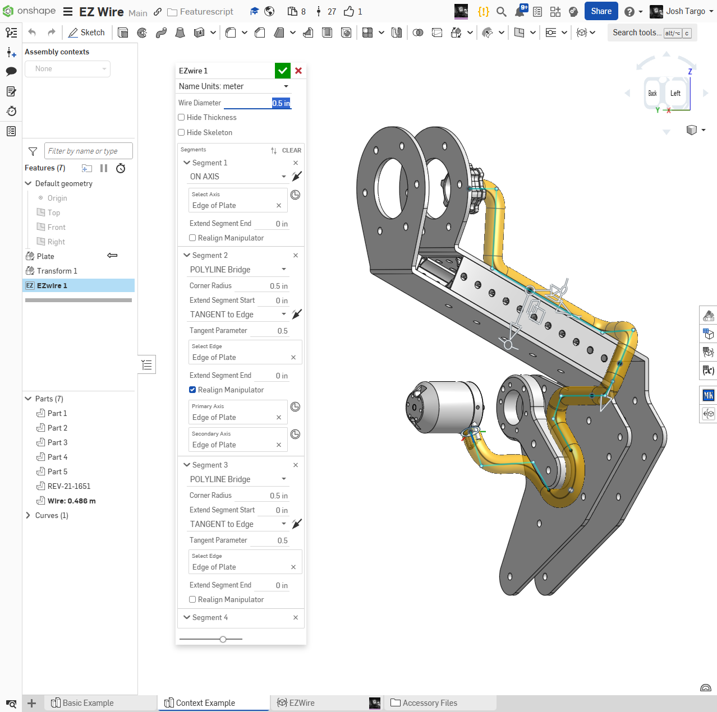717x712 pixels.
Task: Open Segment 2 POLYLINE Bridge dropdown
Action: pyautogui.click(x=238, y=270)
